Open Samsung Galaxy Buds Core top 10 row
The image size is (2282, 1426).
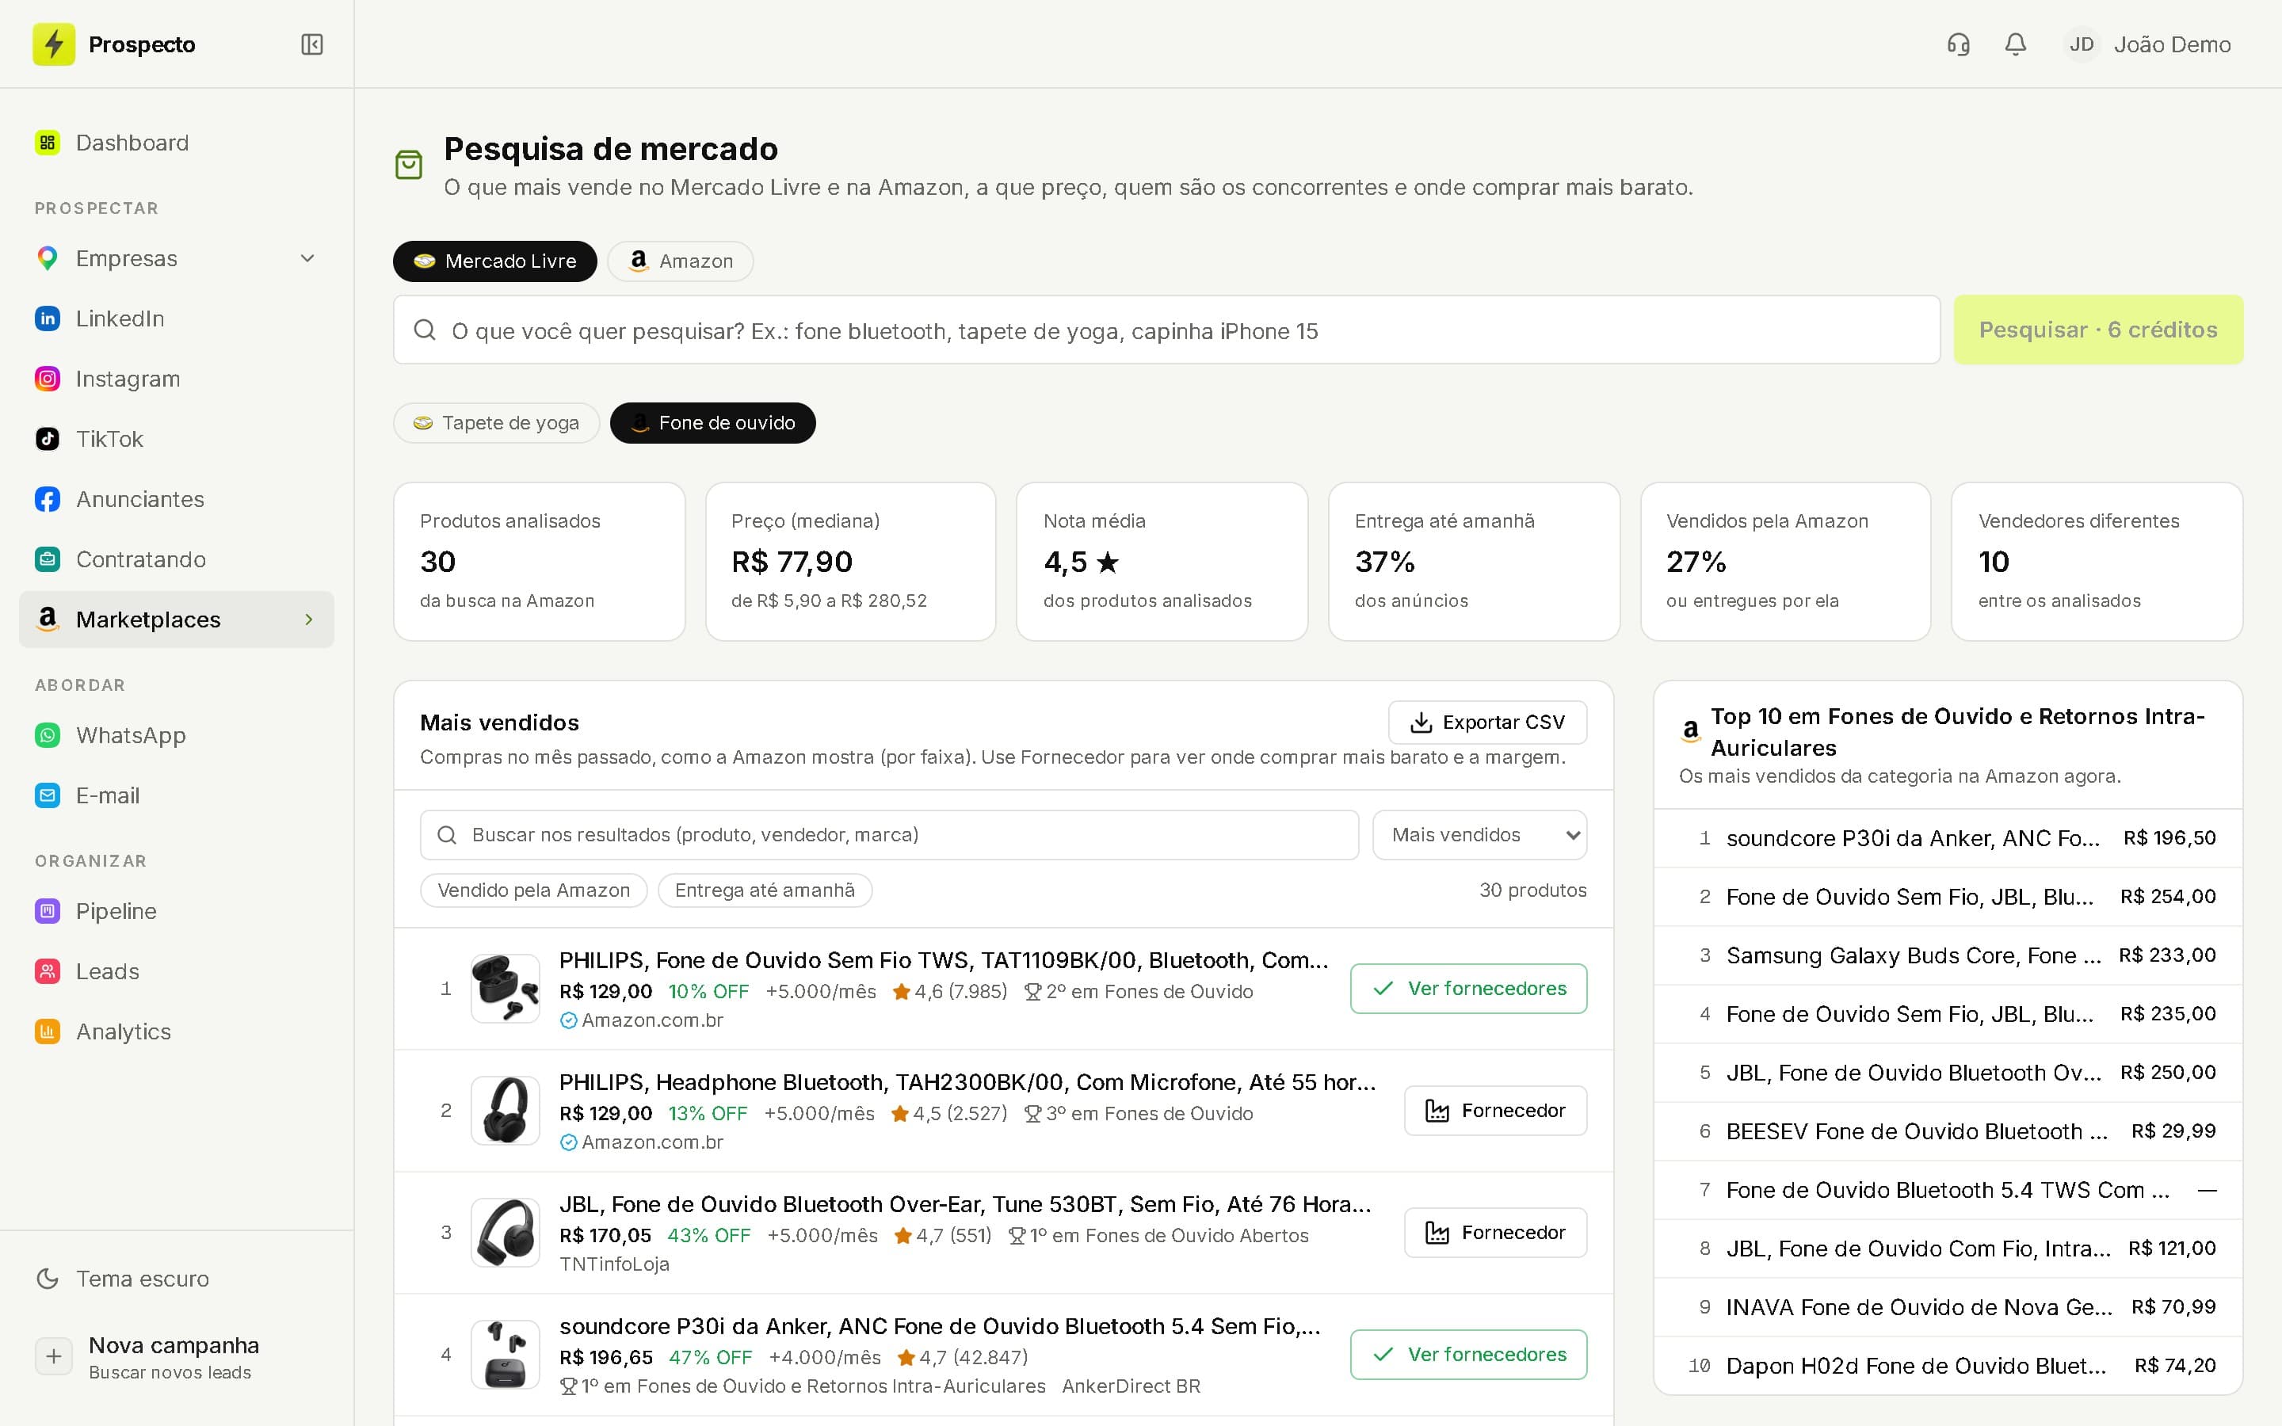[x=1948, y=955]
